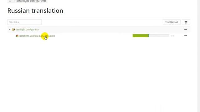
Task: Click the user avatar icon in breadcrumb
Action: tap(10, 1)
